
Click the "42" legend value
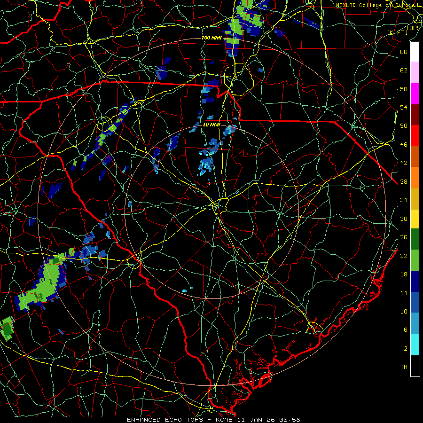tap(404, 163)
